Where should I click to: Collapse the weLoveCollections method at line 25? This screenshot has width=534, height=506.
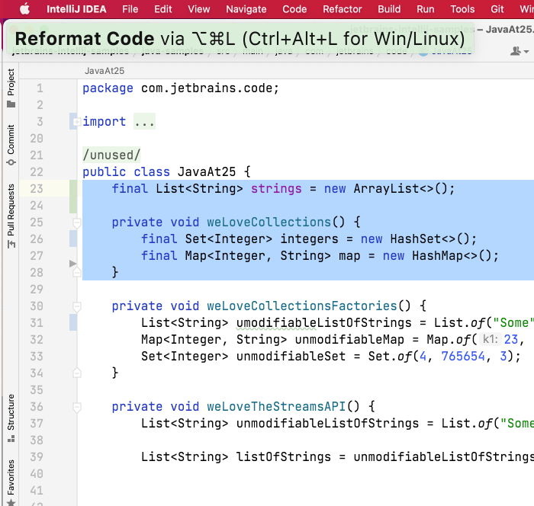[x=77, y=223]
